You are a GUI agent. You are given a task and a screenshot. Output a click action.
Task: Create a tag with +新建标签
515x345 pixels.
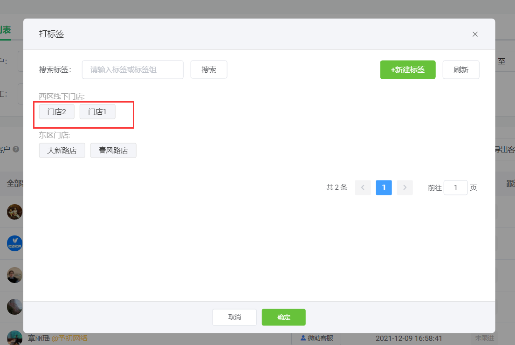coord(407,69)
